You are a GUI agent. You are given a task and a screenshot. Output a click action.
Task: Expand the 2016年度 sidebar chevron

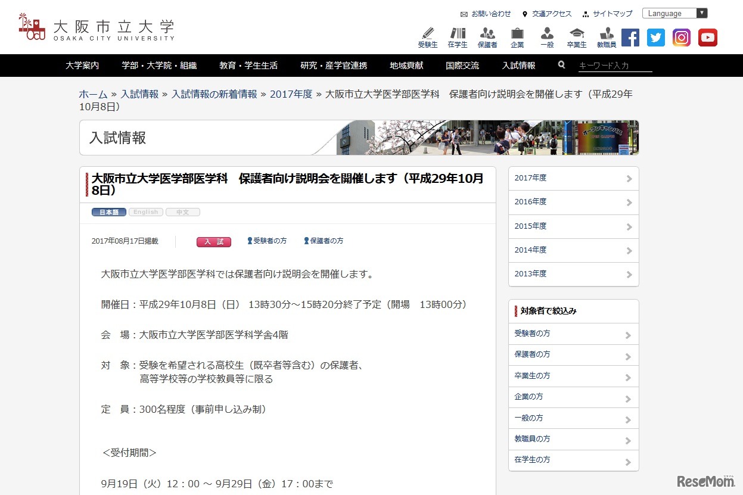coord(629,202)
